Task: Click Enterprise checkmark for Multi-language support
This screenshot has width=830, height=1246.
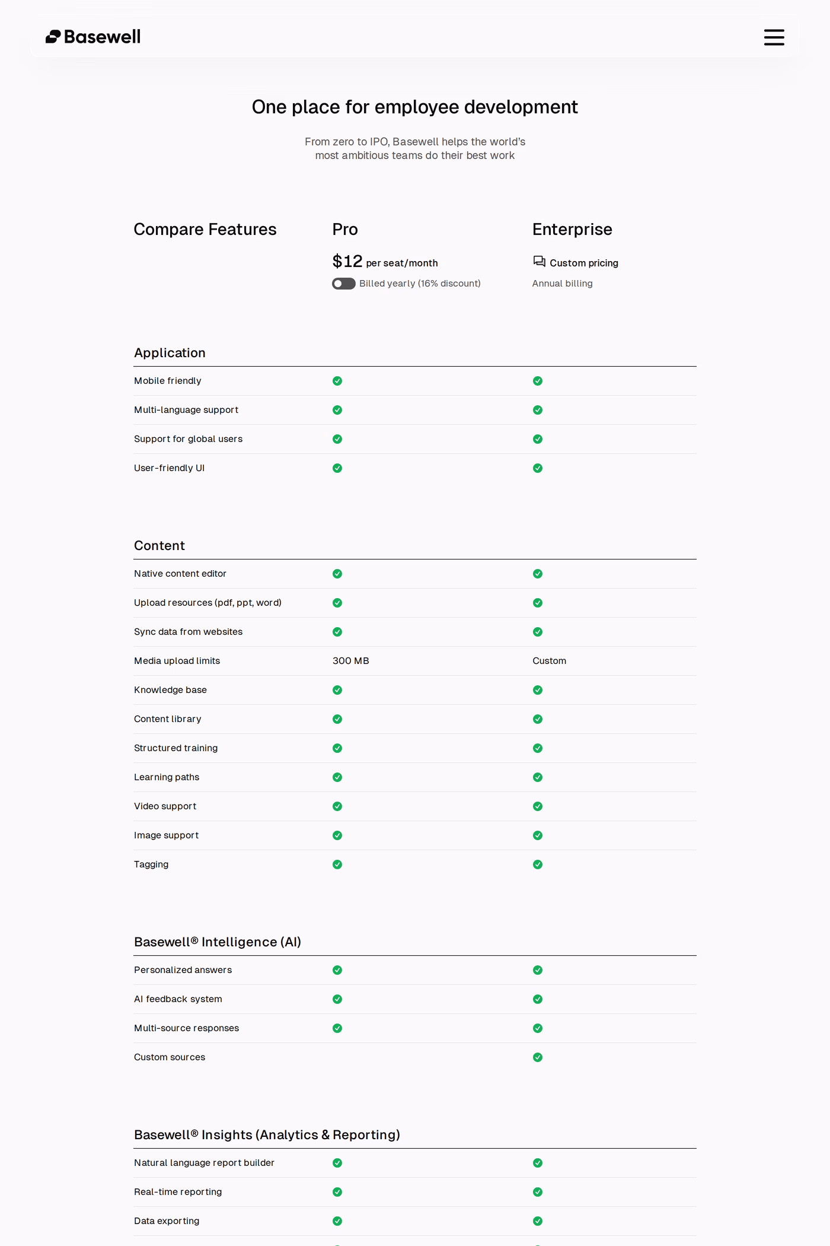Action: point(538,410)
